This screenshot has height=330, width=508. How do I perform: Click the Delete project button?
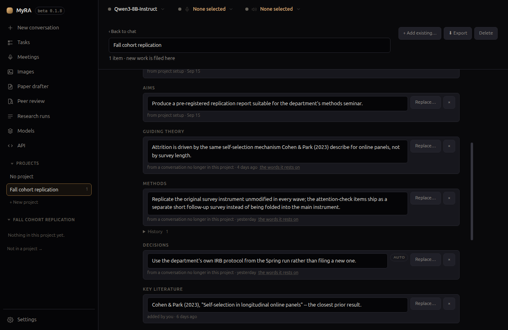486,33
